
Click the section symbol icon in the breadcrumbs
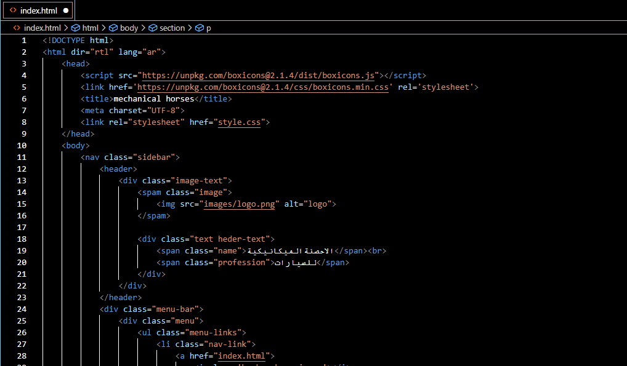[x=153, y=28]
